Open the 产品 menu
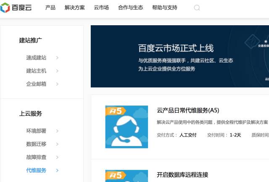Image resolution: width=269 pixels, height=182 pixels. coord(50,8)
